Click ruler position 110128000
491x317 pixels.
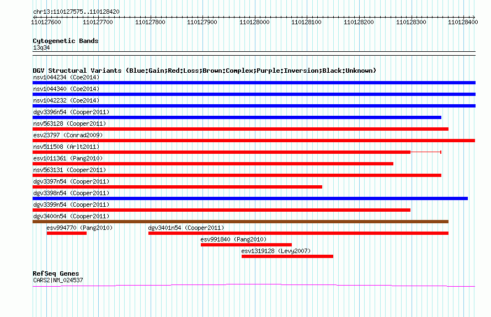point(254,22)
